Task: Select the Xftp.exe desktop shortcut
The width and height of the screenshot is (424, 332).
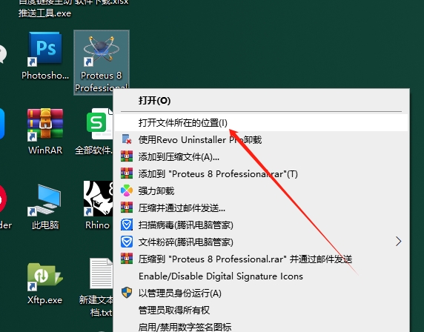Action: [45, 282]
